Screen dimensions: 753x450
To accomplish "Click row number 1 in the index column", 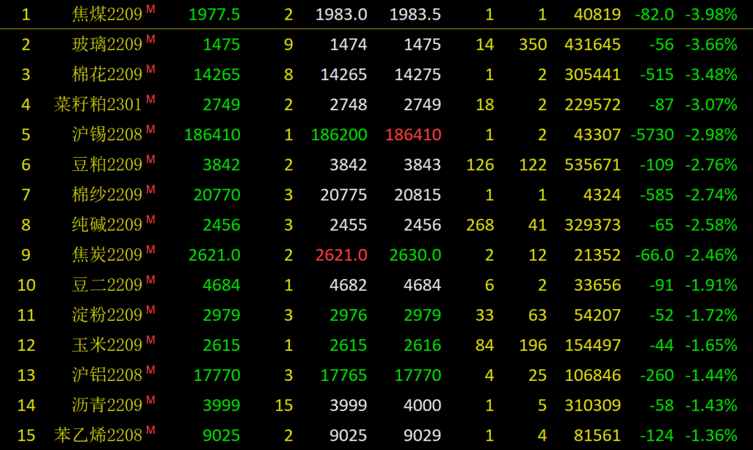I will pos(26,15).
